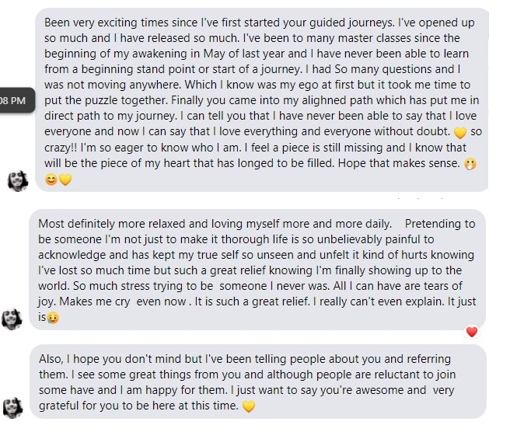
Task: Click the red heart reaction badge
Action: [x=471, y=332]
